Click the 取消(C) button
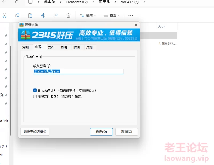214x165 pixels. (127, 132)
